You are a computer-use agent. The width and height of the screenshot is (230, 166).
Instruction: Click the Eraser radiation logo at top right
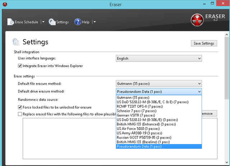pyautogui.click(x=197, y=20)
